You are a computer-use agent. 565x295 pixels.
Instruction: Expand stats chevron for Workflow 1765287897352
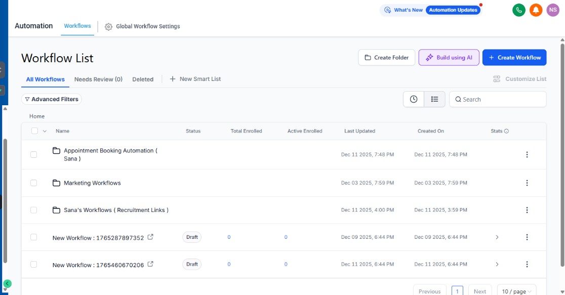[x=497, y=237]
